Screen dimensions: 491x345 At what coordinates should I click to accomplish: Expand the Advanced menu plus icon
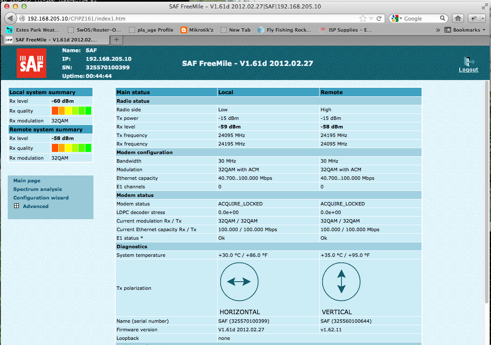17,206
